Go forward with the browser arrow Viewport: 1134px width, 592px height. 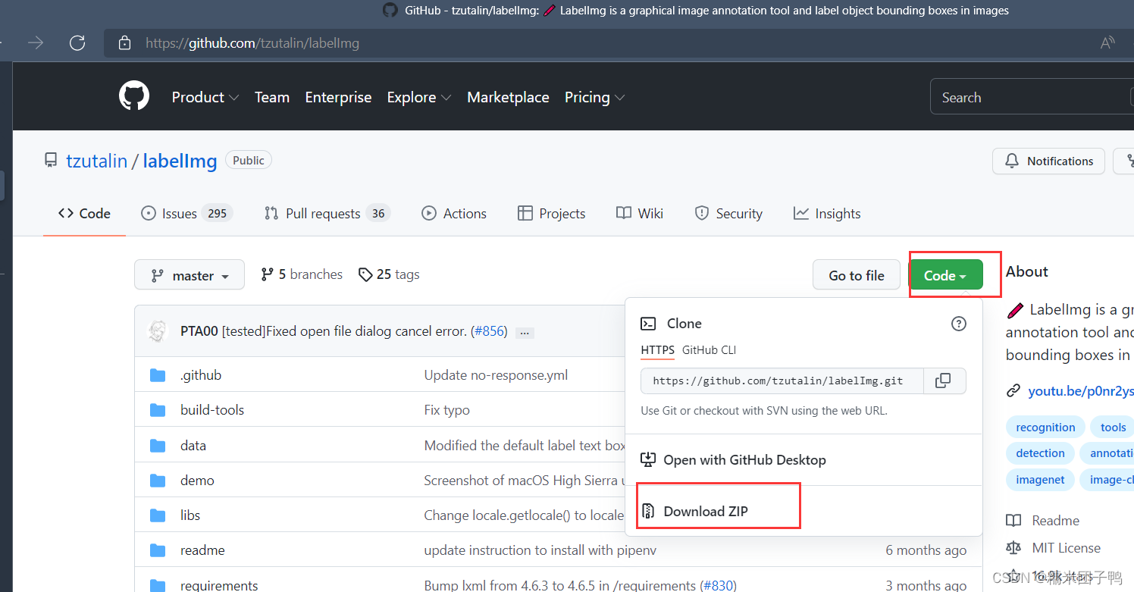(x=36, y=43)
